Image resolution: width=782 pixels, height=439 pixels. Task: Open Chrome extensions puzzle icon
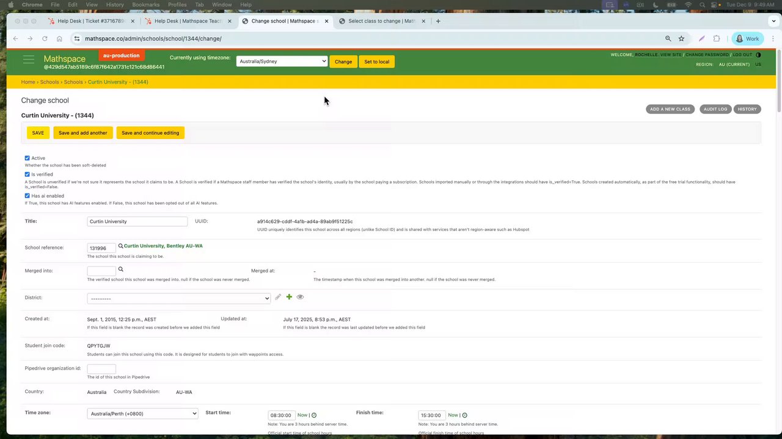tap(717, 38)
